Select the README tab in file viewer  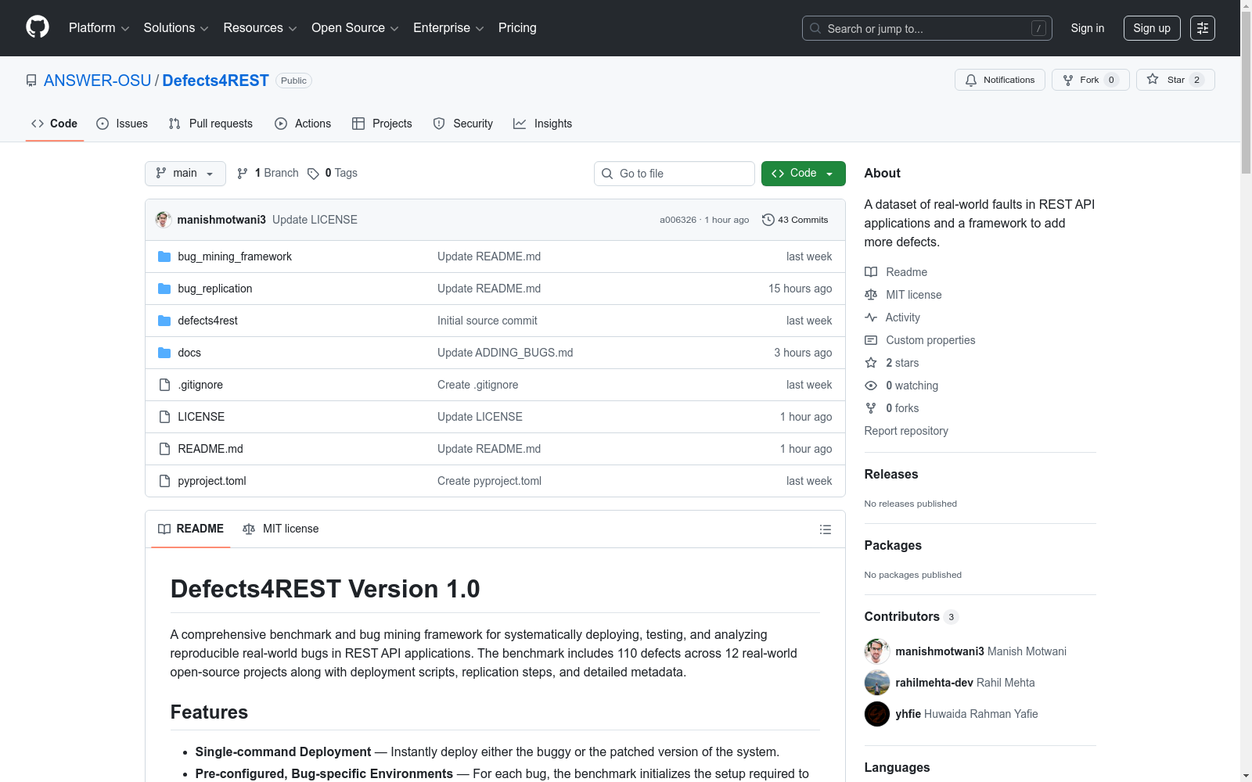click(191, 529)
